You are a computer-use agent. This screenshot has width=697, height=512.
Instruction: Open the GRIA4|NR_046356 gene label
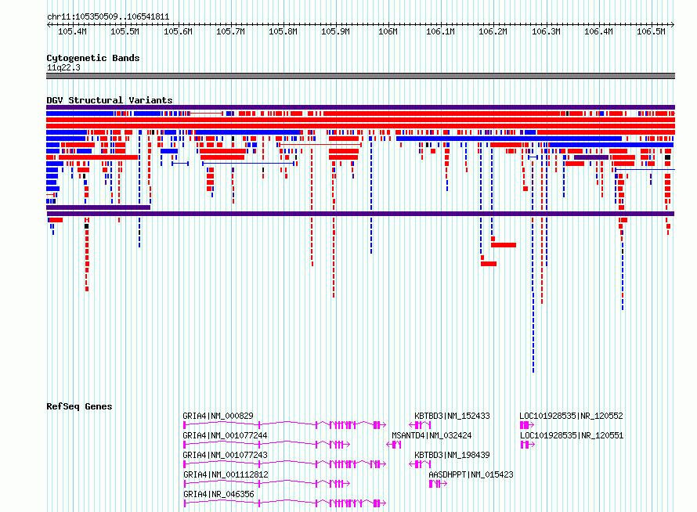(218, 494)
